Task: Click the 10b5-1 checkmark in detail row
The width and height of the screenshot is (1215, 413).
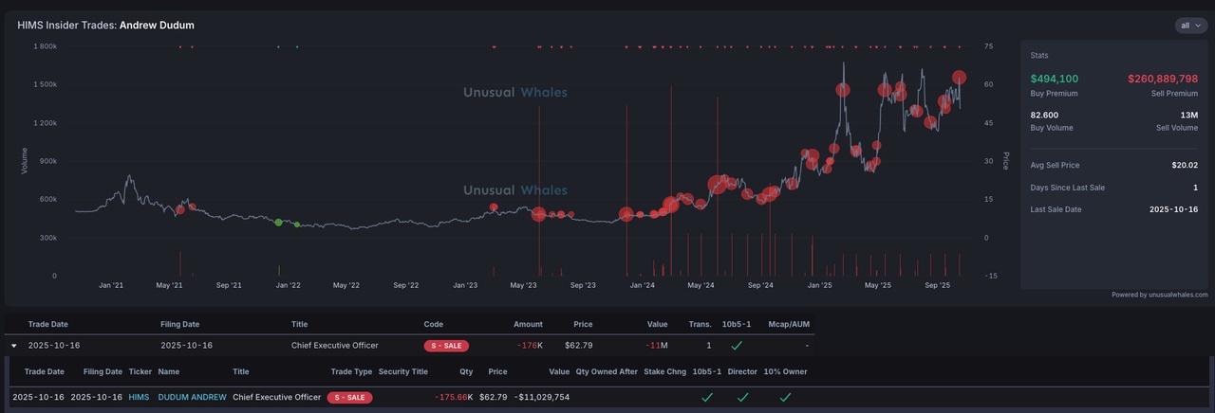Action: pos(707,397)
